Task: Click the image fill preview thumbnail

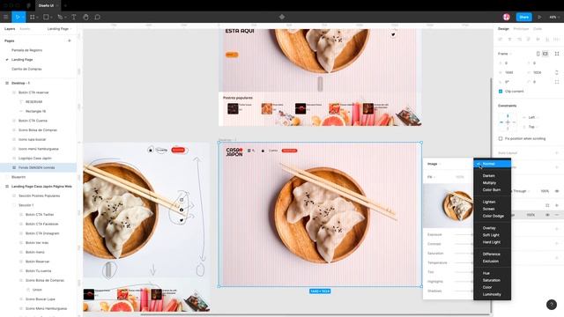Action: (449, 205)
